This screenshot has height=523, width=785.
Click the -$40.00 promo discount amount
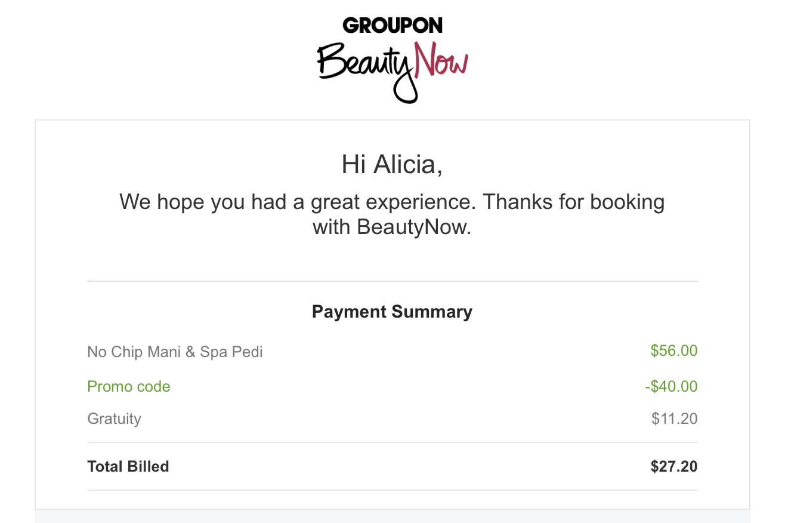click(671, 386)
